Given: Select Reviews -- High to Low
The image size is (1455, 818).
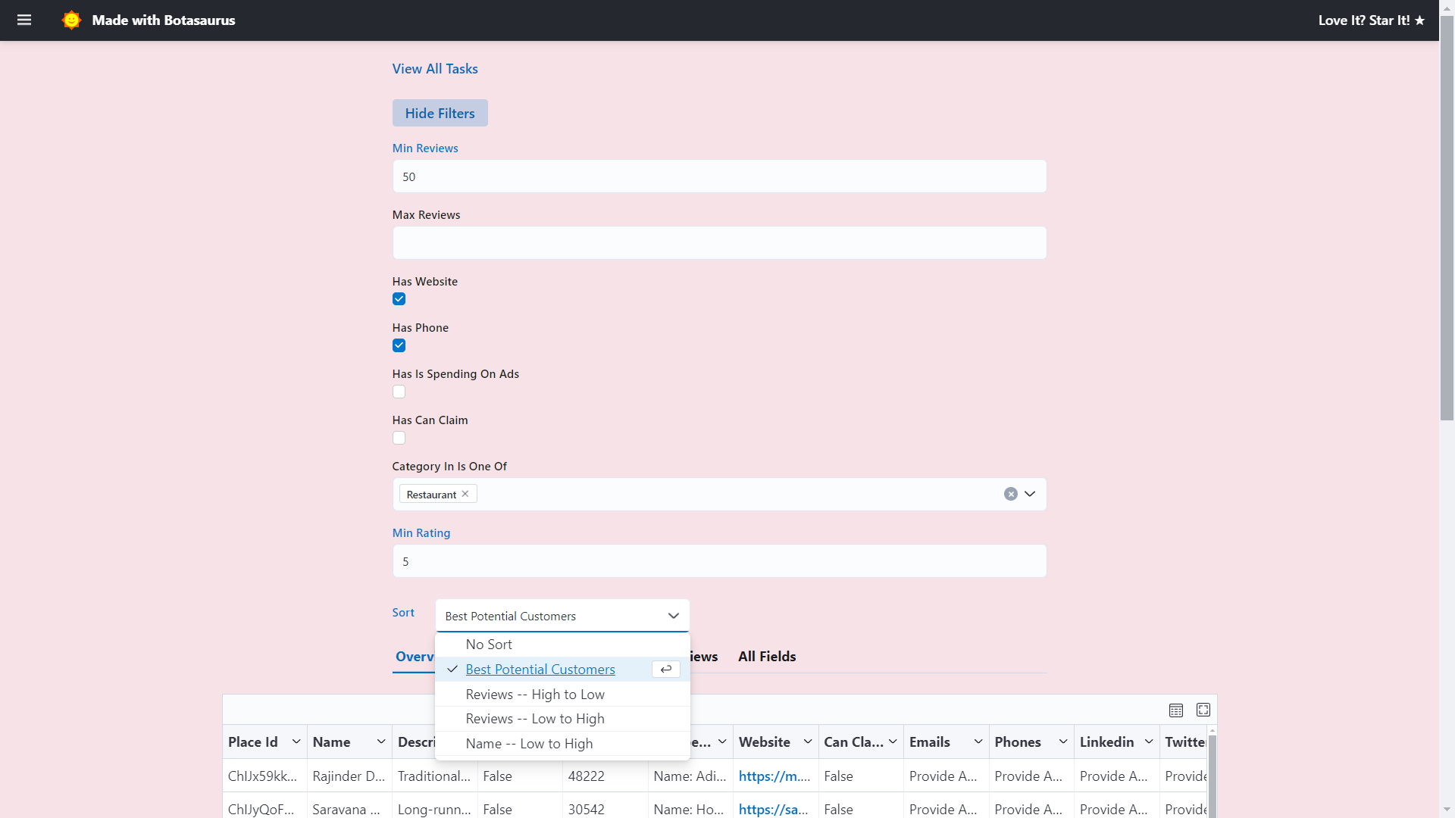Looking at the screenshot, I should click(534, 695).
